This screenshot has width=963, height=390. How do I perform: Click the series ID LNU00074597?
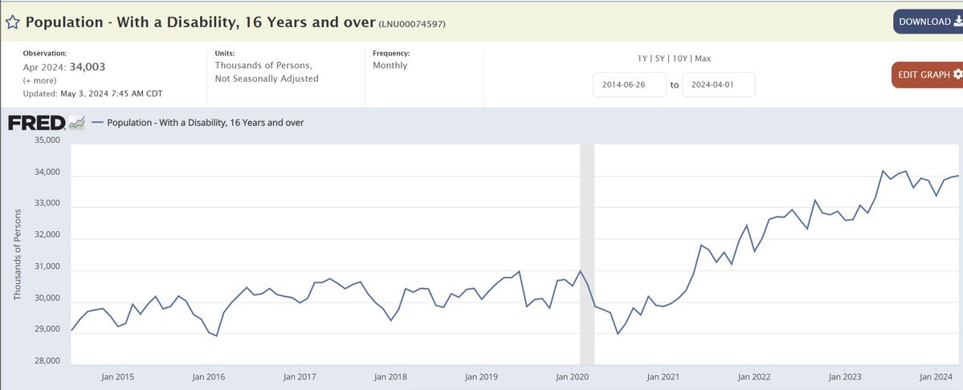pyautogui.click(x=412, y=24)
